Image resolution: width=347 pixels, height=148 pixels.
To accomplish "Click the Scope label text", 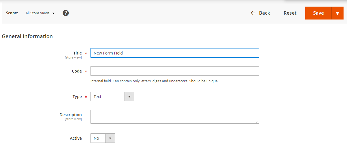I will pyautogui.click(x=12, y=13).
